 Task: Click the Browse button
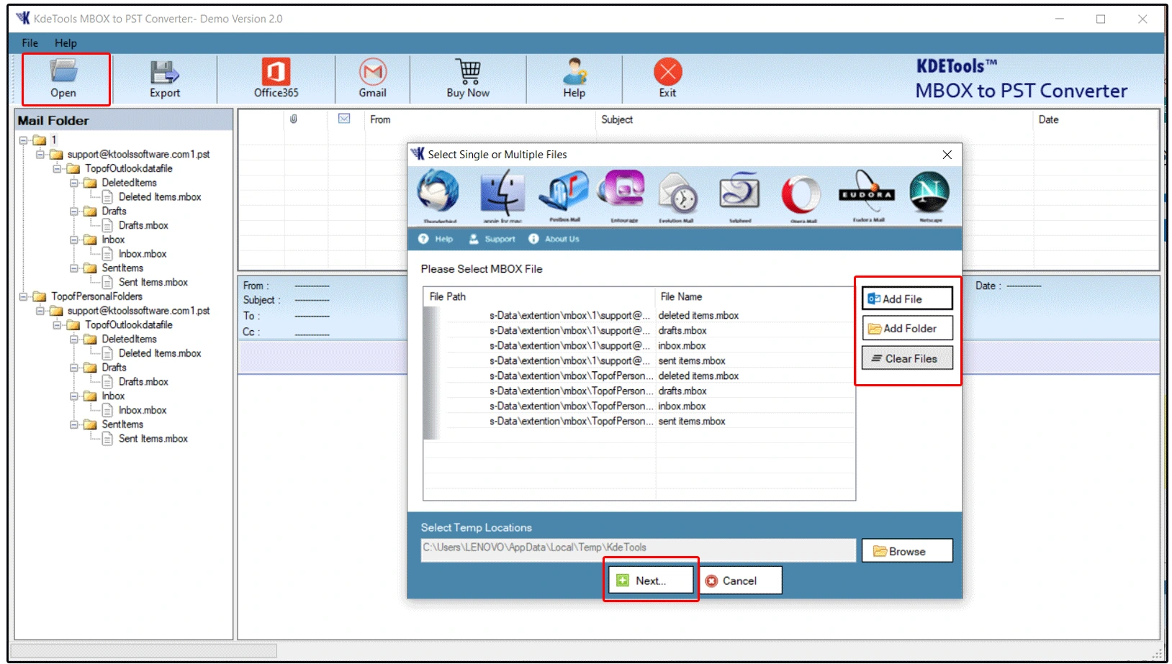(907, 551)
